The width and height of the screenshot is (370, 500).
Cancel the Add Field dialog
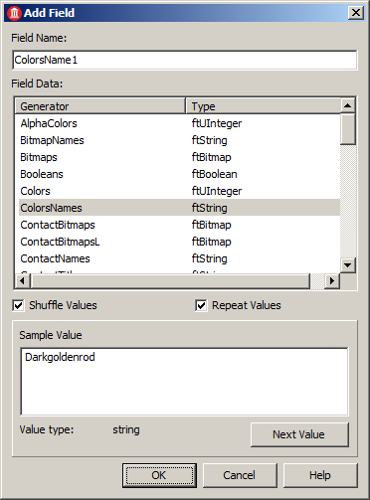tap(240, 475)
